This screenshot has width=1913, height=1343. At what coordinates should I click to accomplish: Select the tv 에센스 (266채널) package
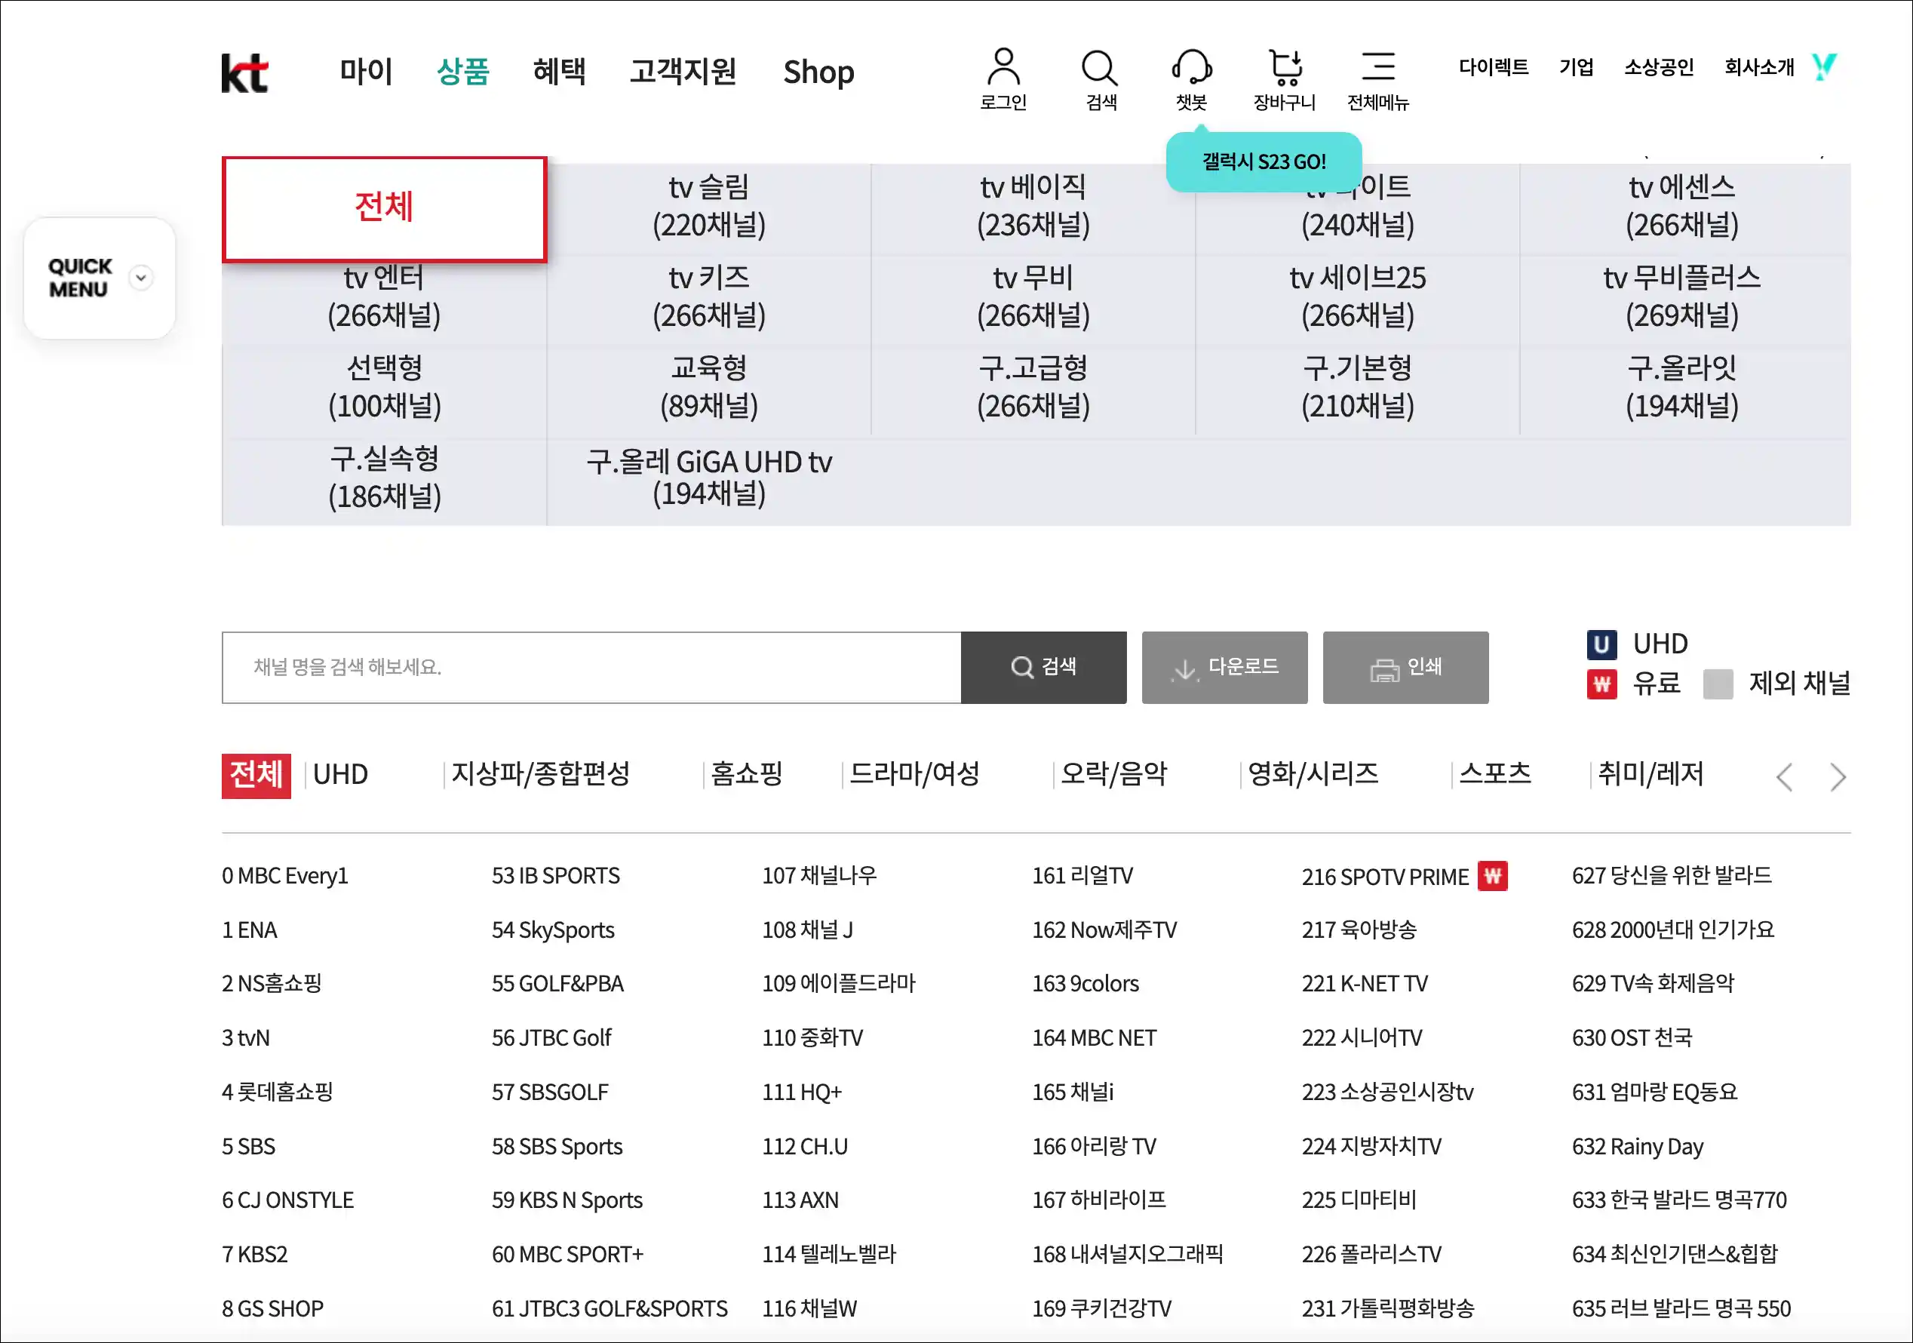coord(1681,207)
